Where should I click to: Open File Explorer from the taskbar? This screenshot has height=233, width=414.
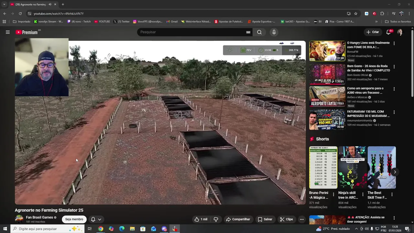coord(132,229)
